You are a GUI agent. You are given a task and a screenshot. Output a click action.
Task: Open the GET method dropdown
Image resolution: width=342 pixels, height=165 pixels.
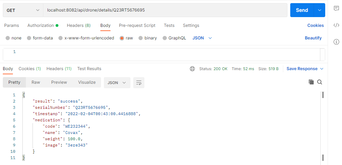tap(23, 10)
